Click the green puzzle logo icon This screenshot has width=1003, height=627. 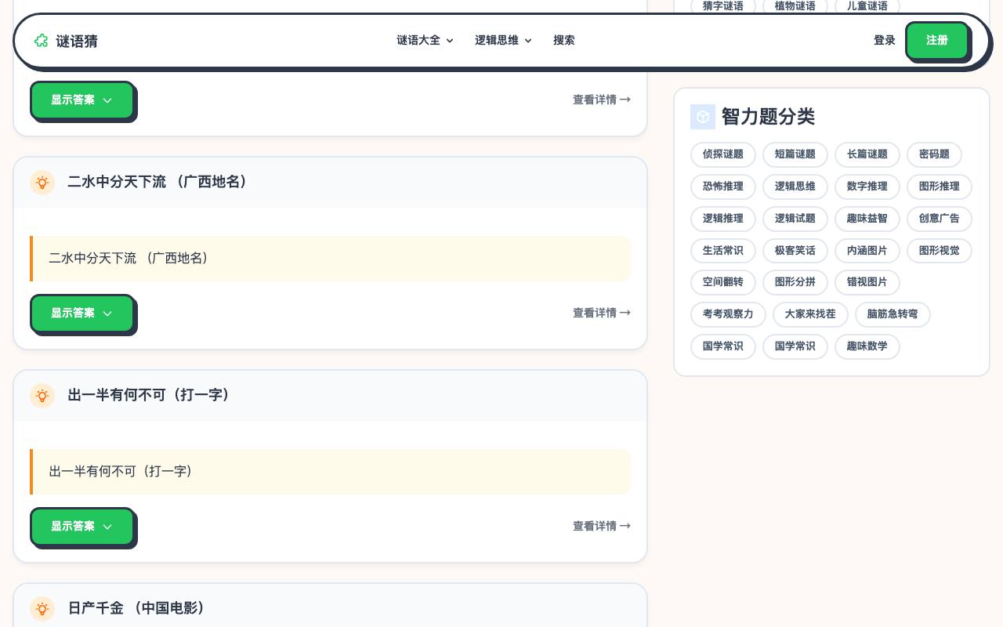[x=42, y=41]
